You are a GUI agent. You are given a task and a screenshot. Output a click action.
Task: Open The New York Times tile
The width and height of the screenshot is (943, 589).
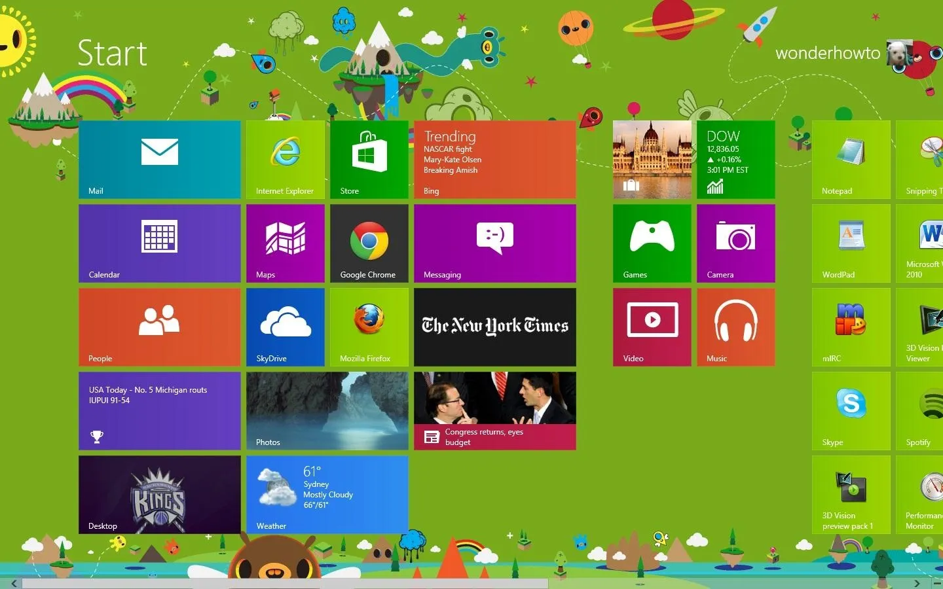[x=495, y=327]
